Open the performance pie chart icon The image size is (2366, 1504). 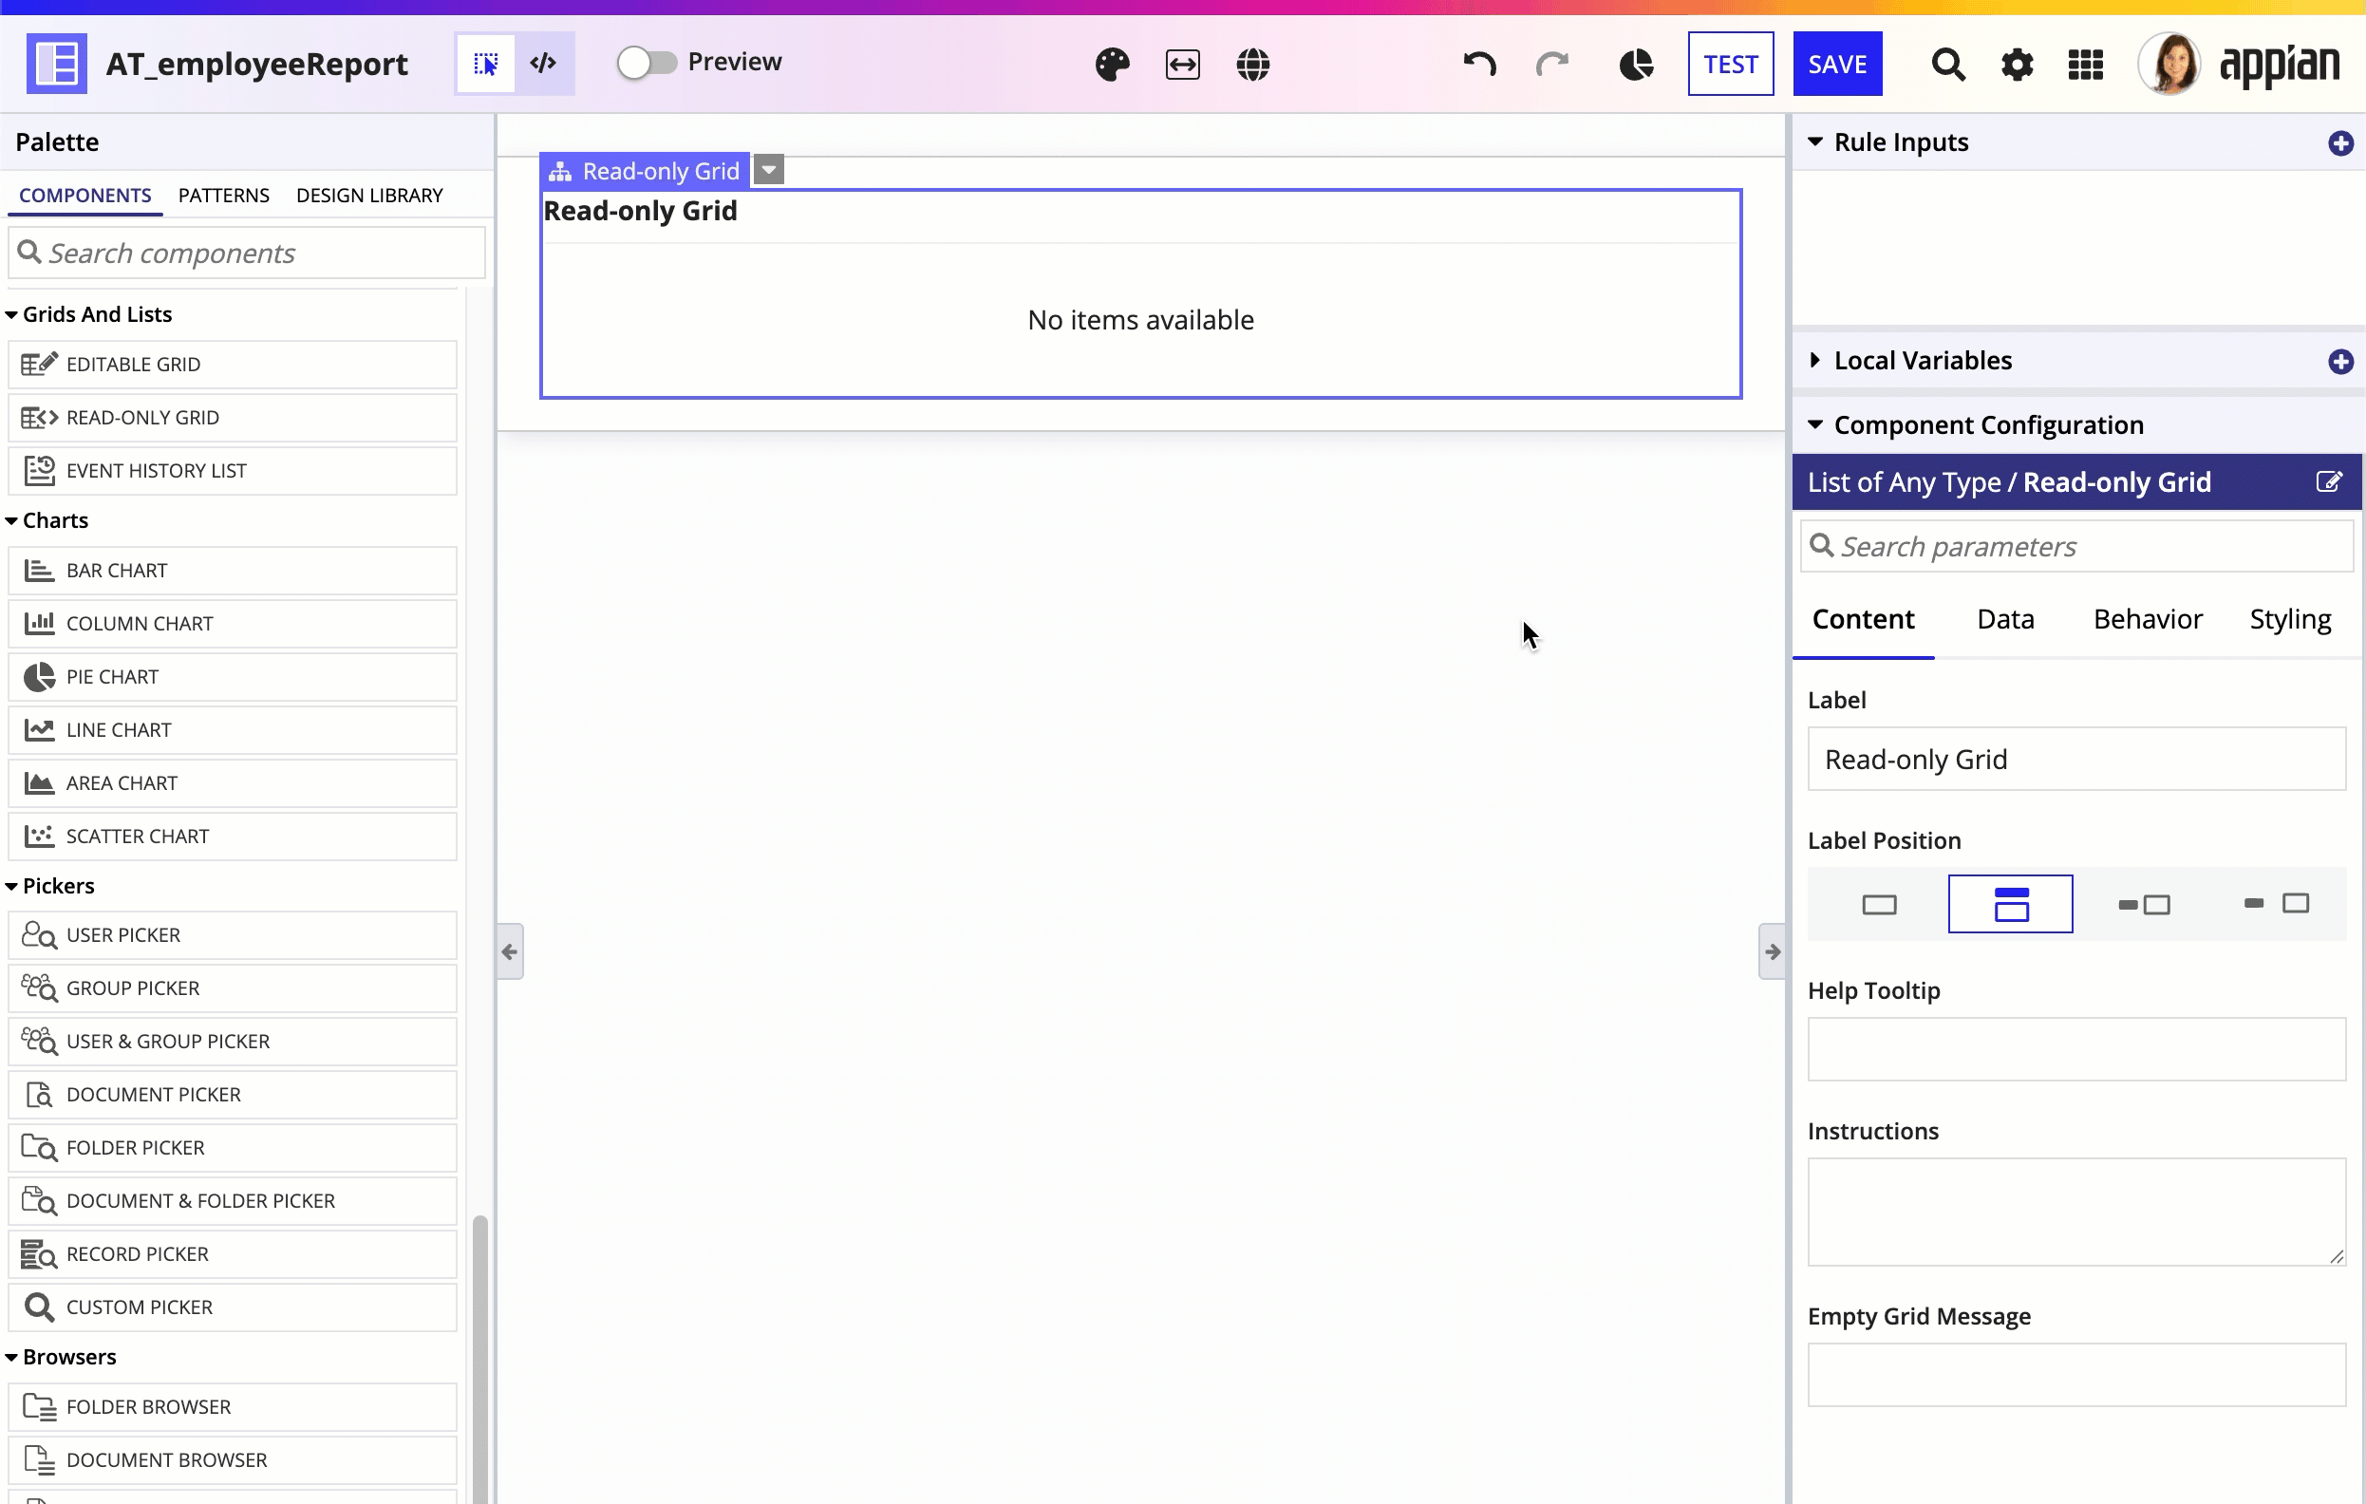tap(1636, 65)
